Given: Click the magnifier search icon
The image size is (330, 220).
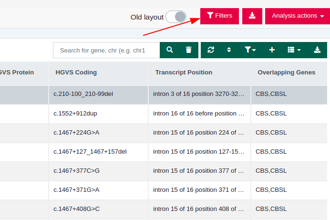Looking at the screenshot, I should (x=170, y=50).
